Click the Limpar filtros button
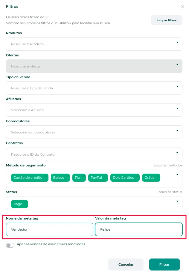189x278 pixels. click(166, 20)
